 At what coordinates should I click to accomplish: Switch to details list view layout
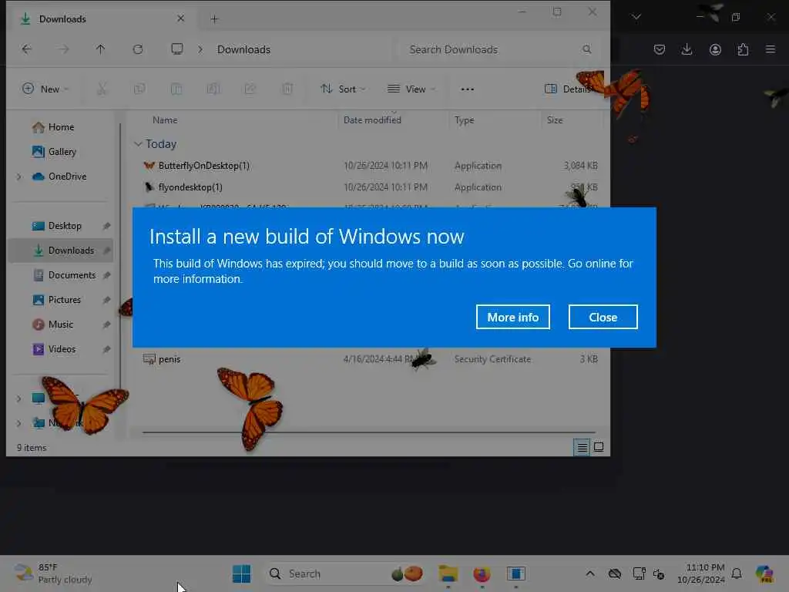point(583,447)
